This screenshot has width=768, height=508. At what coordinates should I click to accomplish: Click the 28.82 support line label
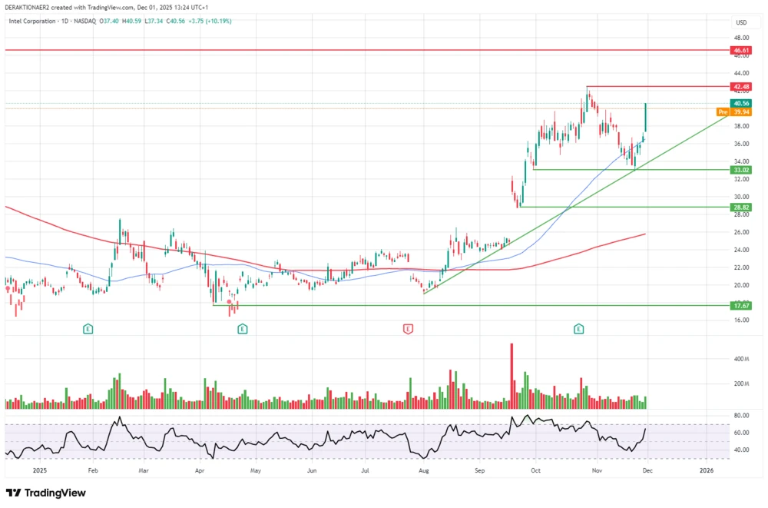pos(740,207)
